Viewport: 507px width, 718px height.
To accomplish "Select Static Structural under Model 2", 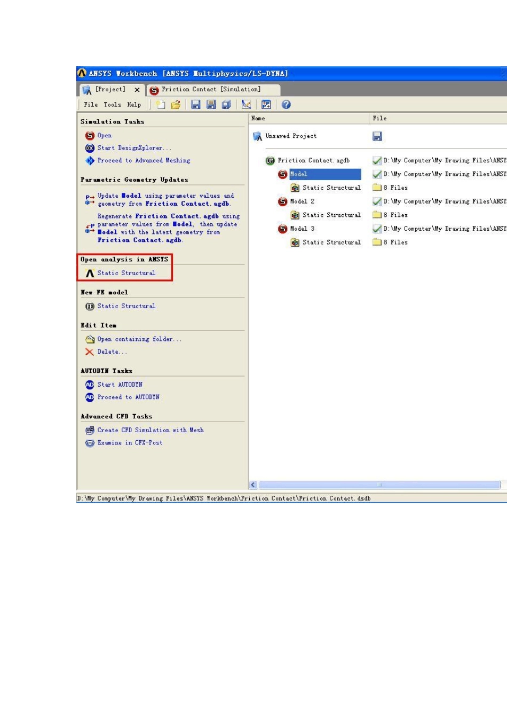I will [x=331, y=215].
